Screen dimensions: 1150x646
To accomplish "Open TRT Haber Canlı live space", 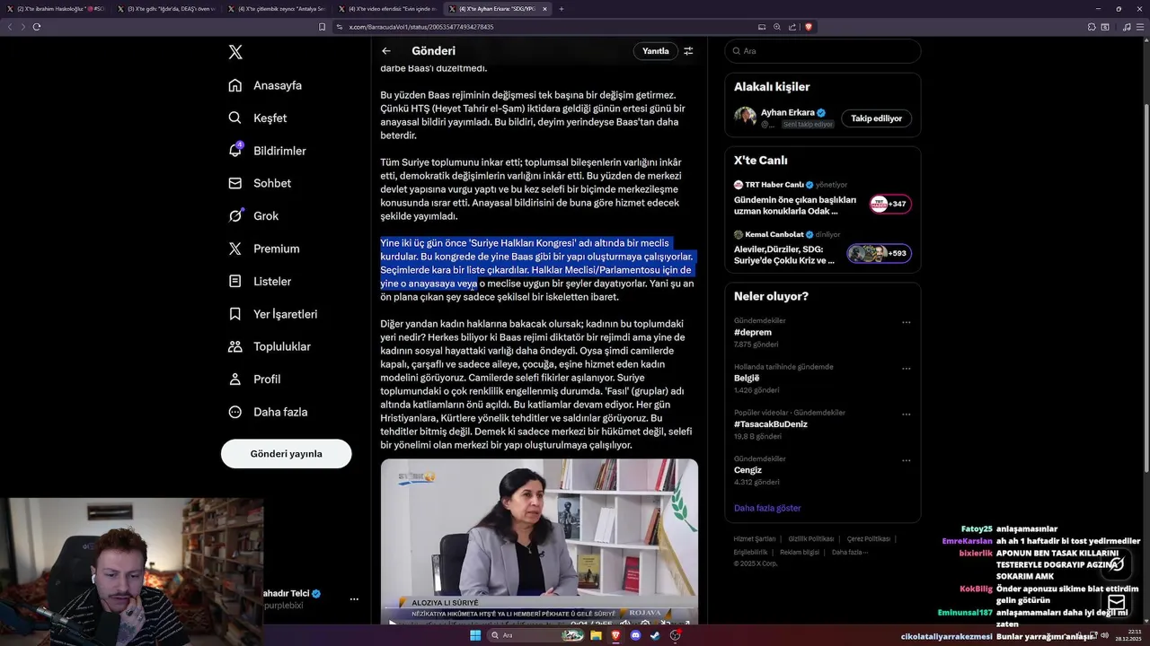I will tap(822, 198).
